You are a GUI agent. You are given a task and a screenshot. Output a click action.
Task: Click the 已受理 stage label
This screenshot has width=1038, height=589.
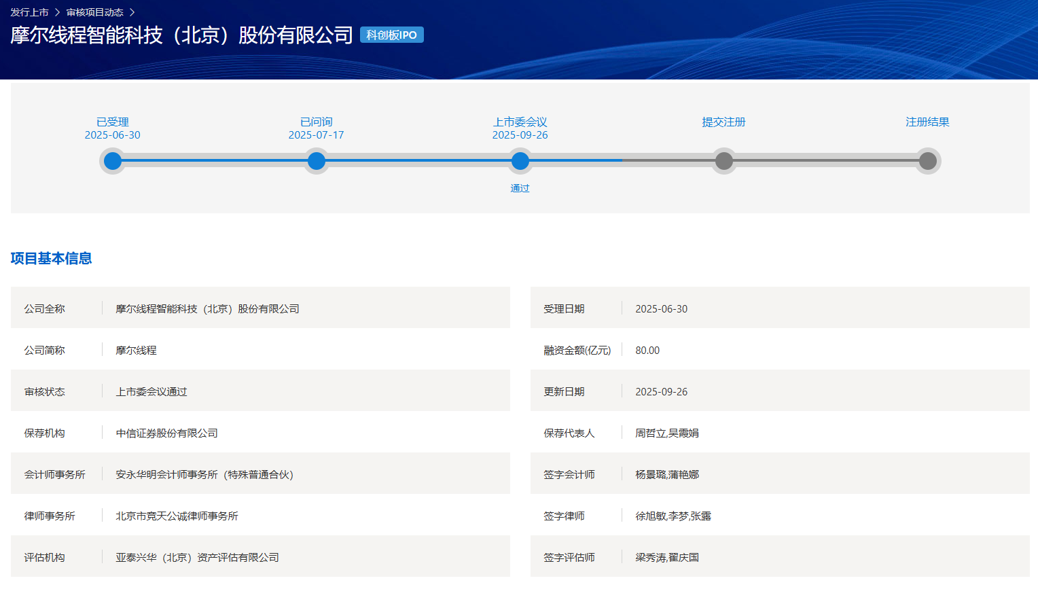(113, 122)
